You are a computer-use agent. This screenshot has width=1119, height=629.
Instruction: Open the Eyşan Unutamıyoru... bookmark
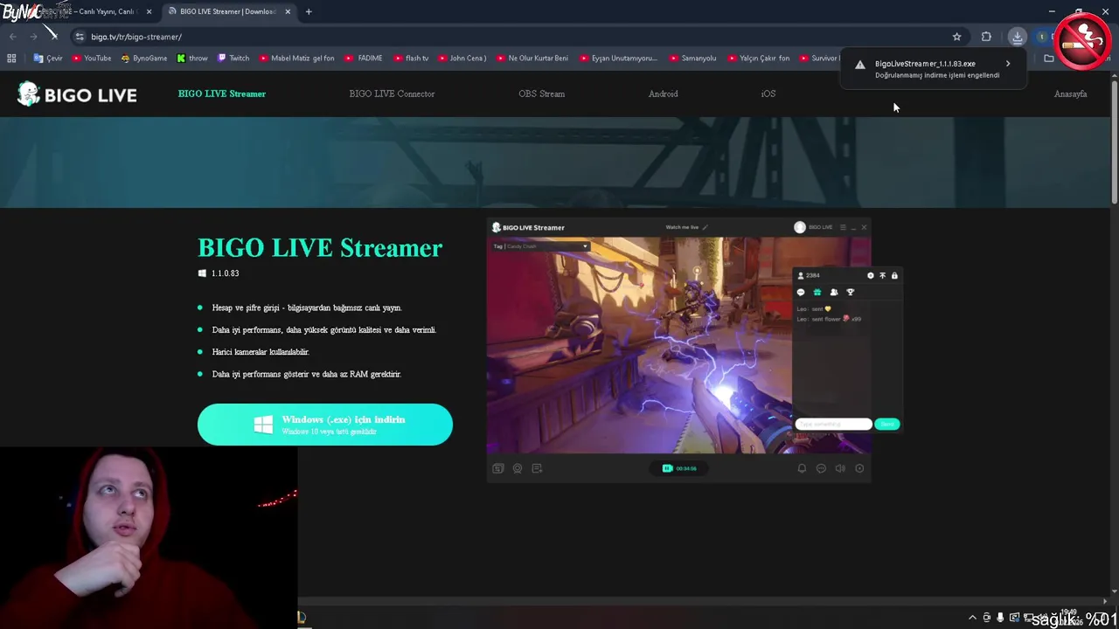pos(618,59)
